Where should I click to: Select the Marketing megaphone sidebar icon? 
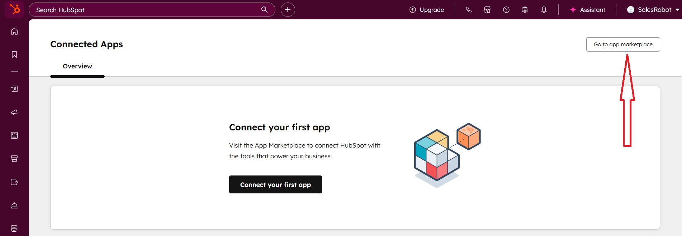point(14,112)
